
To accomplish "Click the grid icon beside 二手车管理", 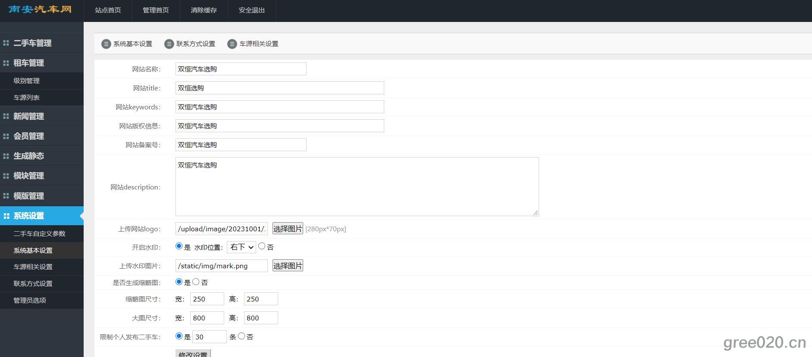I will (6, 43).
